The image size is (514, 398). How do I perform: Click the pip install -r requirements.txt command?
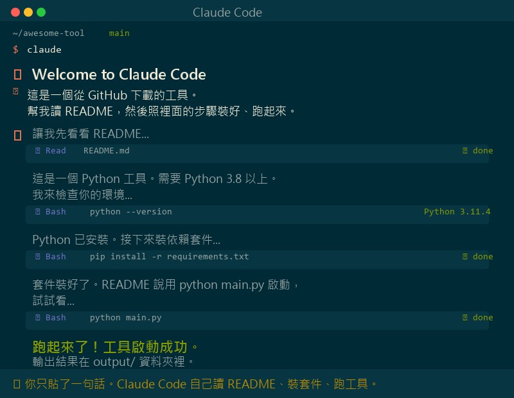170,257
